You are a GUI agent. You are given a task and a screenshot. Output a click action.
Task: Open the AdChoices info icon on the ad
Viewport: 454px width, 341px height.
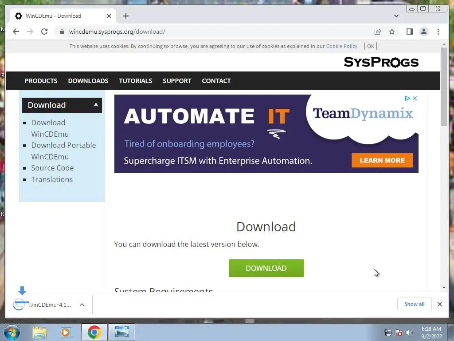click(x=407, y=98)
